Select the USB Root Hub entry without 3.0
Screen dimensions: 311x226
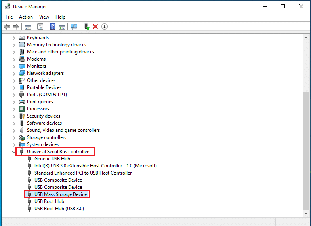(49, 201)
